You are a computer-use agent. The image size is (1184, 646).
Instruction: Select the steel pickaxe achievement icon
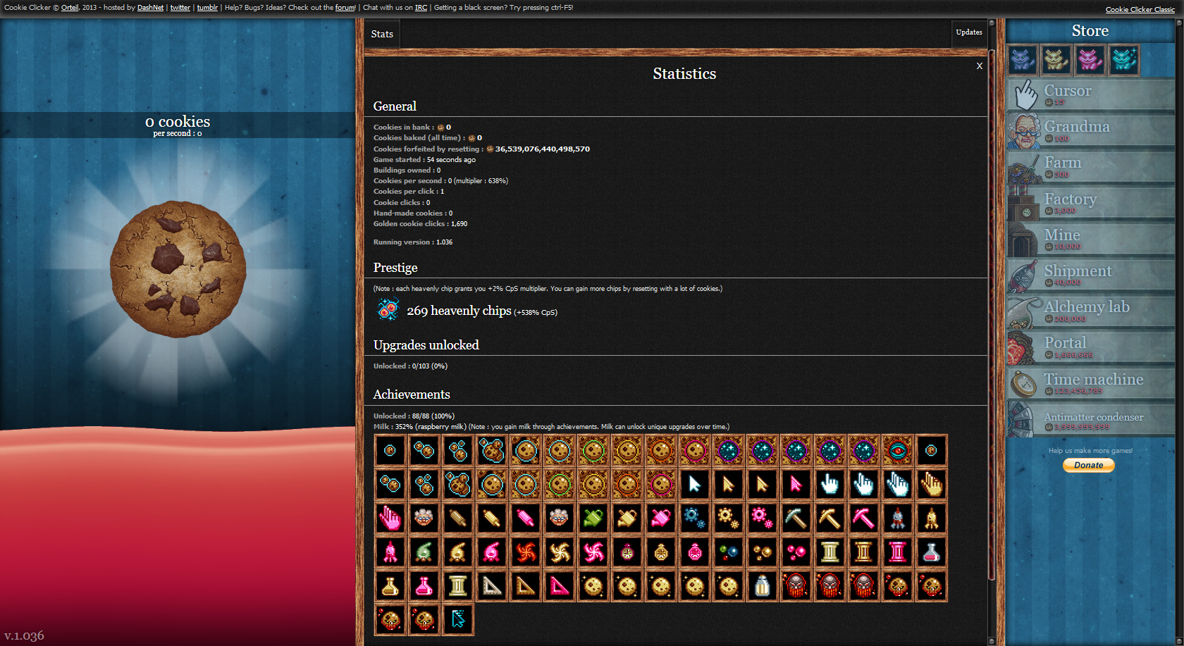(x=796, y=518)
